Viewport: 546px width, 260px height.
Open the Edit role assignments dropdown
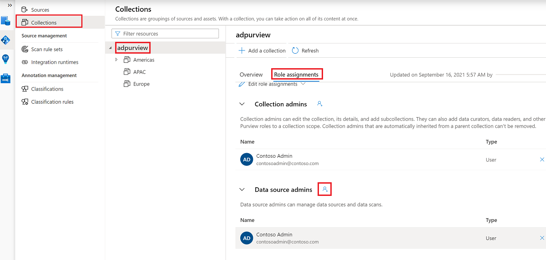(x=272, y=84)
